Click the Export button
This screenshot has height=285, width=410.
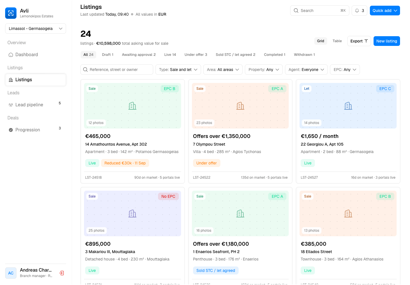359,41
